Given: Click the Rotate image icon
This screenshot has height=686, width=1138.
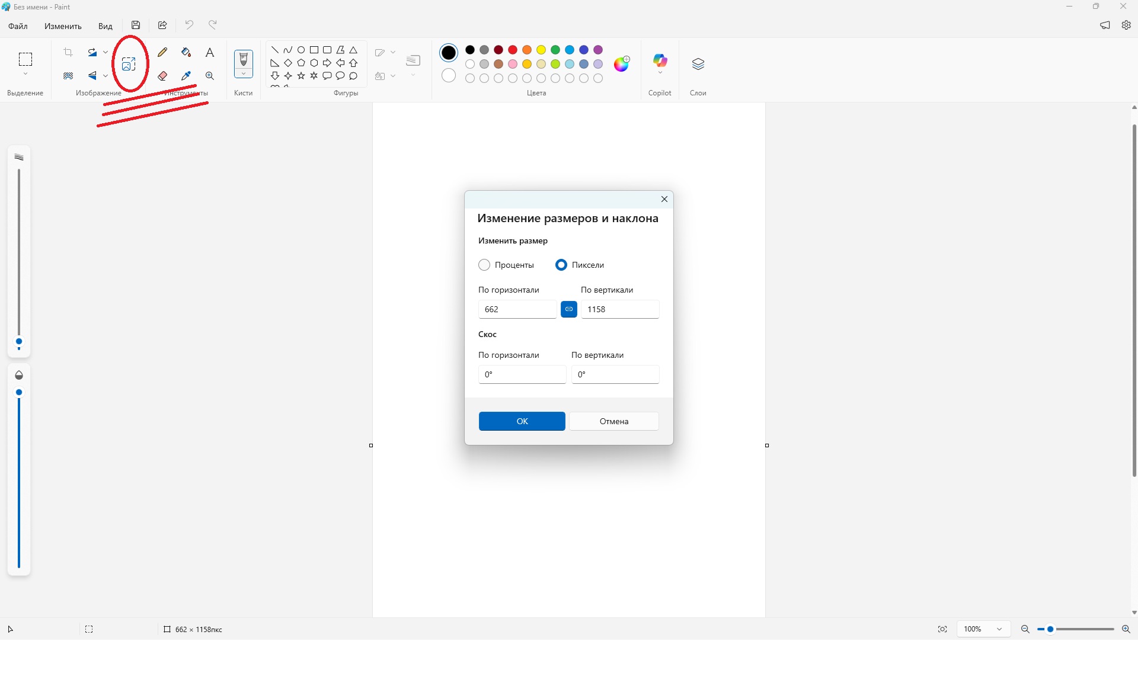Looking at the screenshot, I should pyautogui.click(x=92, y=52).
